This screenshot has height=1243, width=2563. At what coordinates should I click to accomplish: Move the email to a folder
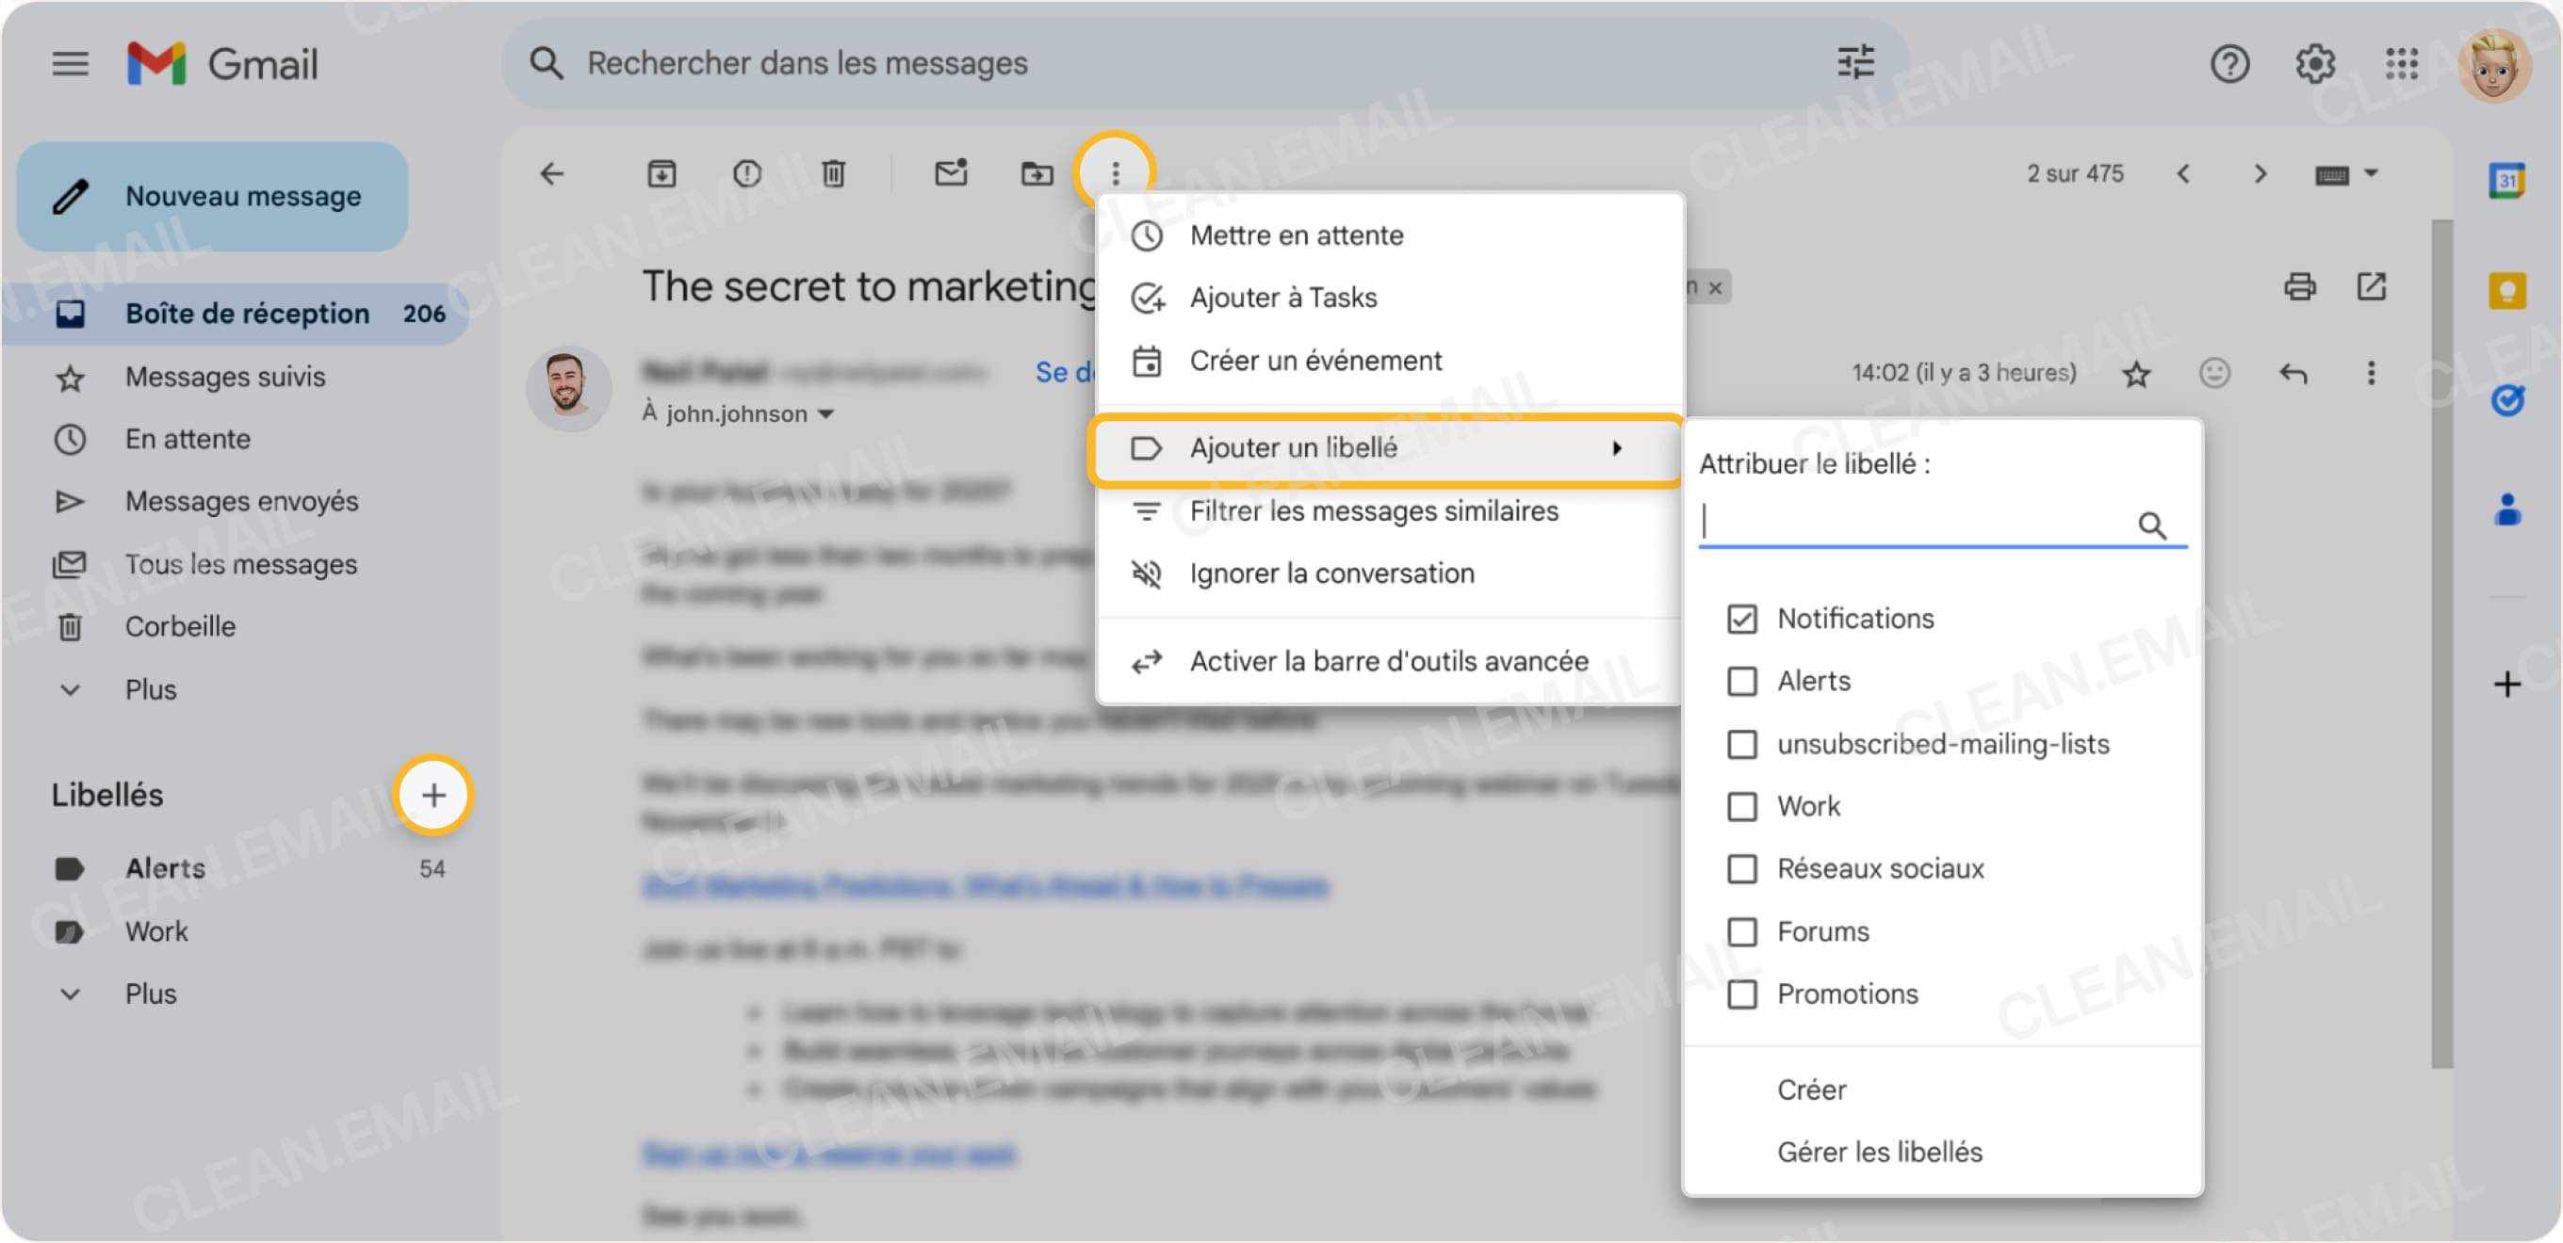point(1037,173)
